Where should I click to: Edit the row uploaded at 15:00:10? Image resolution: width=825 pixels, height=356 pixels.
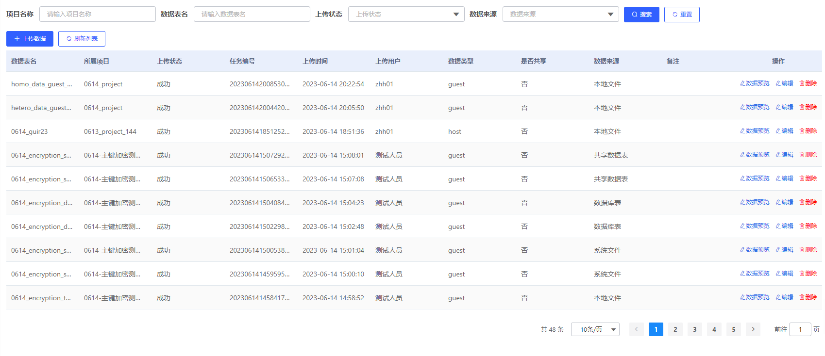(x=784, y=274)
